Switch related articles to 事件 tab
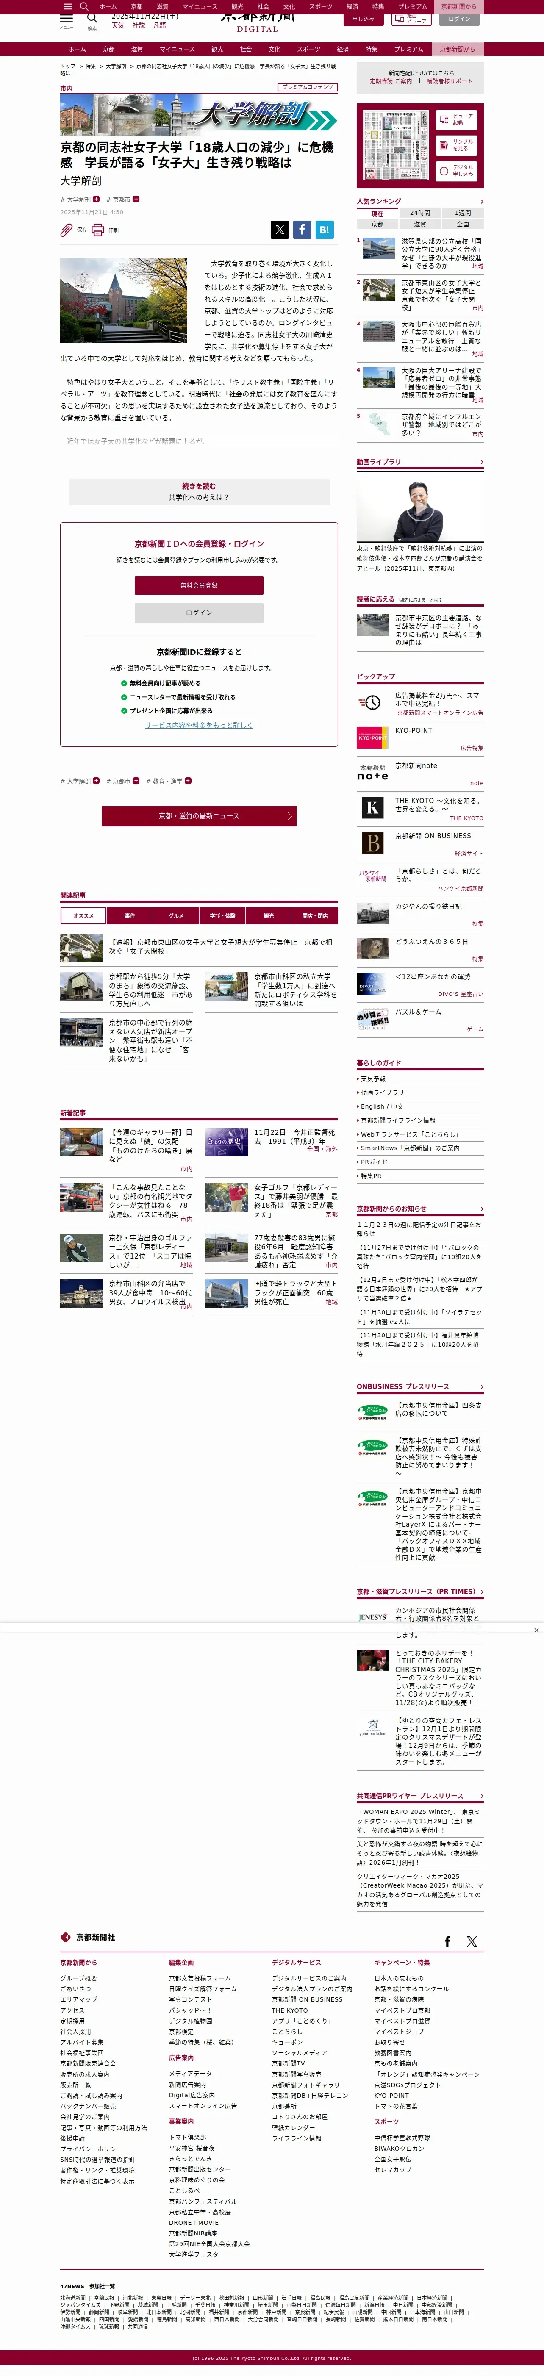Image resolution: width=544 pixels, height=2376 pixels. pyautogui.click(x=129, y=916)
